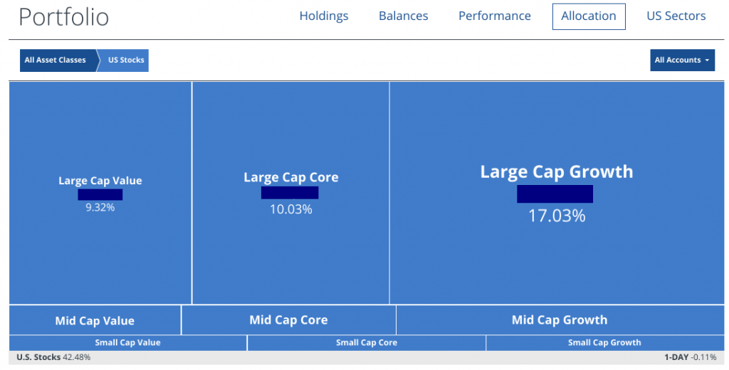Open the Mid Cap Value tile
The width and height of the screenshot is (729, 370).
pyautogui.click(x=95, y=320)
